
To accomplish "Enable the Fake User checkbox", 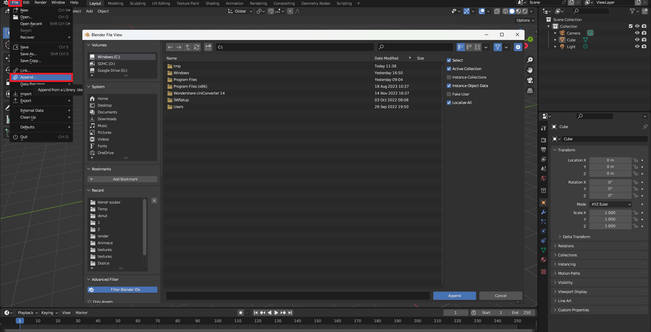I will (x=449, y=94).
